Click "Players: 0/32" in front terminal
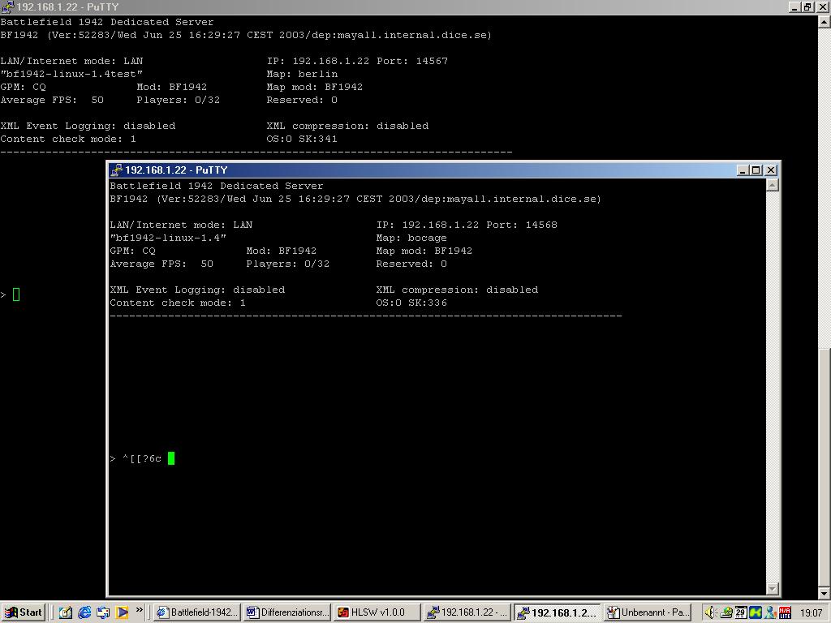This screenshot has width=831, height=623. [x=288, y=264]
